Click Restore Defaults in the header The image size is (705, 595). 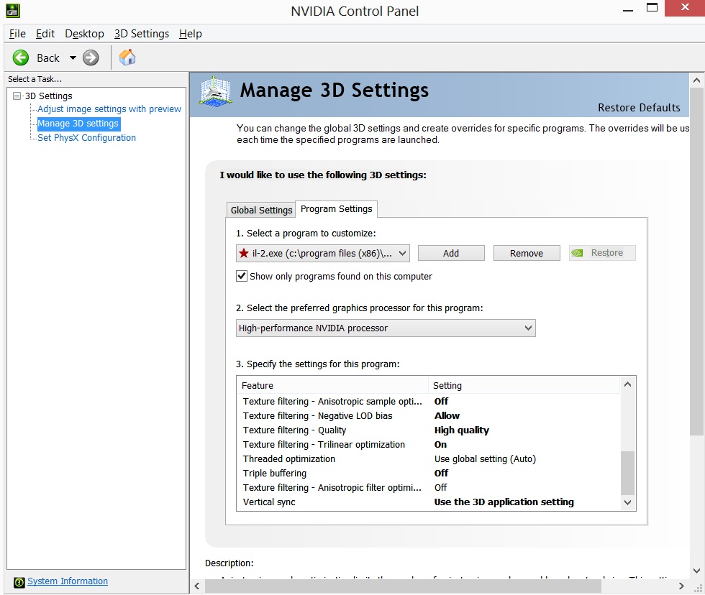[639, 108]
